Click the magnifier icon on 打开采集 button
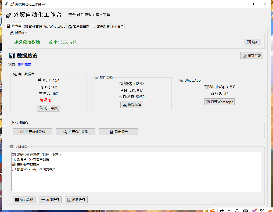This screenshot has width=273, height=212. tap(41, 108)
